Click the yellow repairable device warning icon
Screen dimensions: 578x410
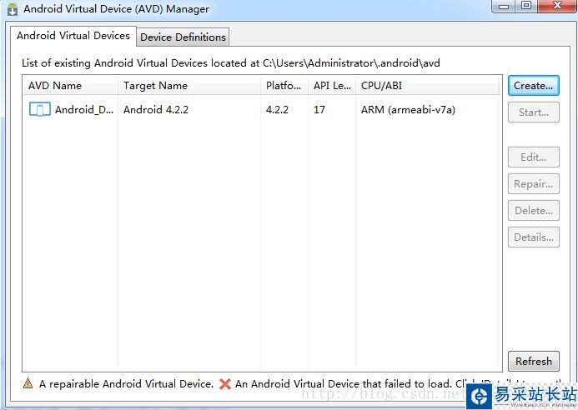[28, 383]
